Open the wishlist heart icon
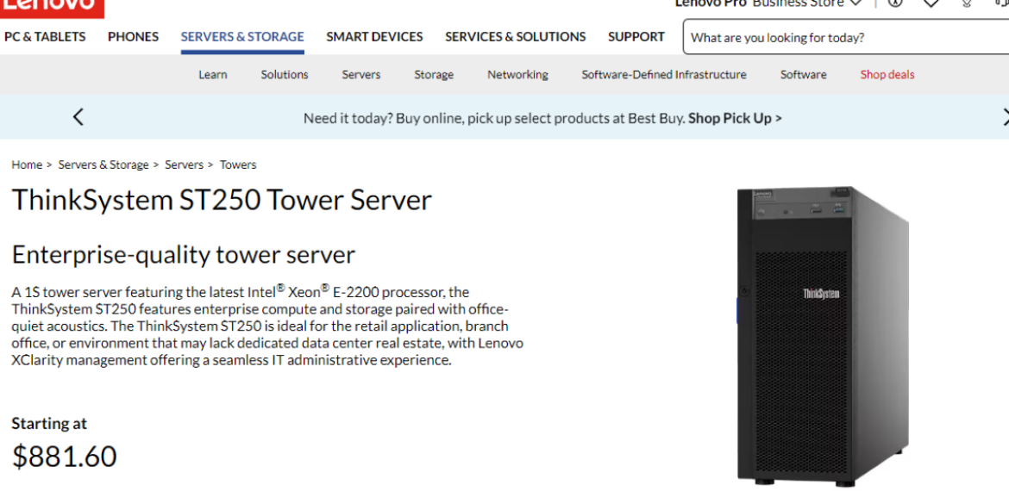The width and height of the screenshot is (1009, 491). click(x=931, y=3)
